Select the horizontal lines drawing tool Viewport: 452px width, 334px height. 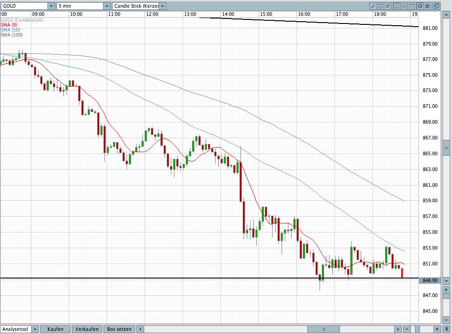click(380, 6)
